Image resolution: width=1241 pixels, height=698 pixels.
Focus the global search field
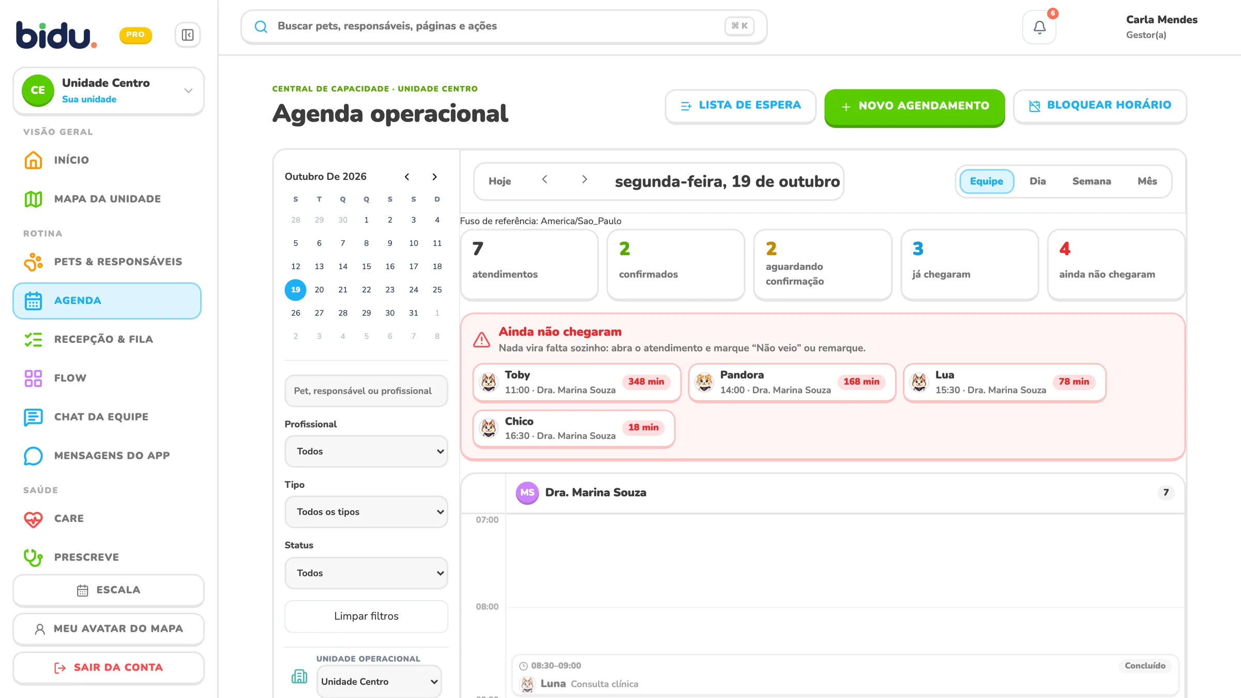point(504,26)
